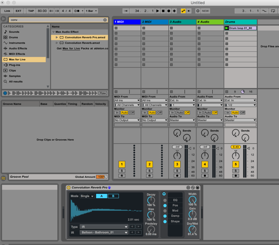Click Nudge Tempo Down icon
279x245 pixels.
pyautogui.click(x=51, y=11)
